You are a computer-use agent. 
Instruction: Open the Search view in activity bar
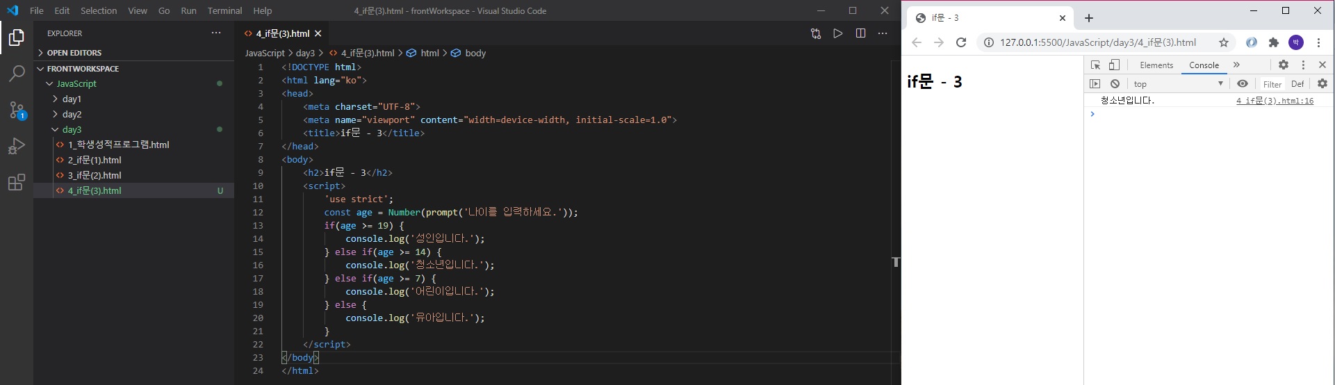(17, 73)
